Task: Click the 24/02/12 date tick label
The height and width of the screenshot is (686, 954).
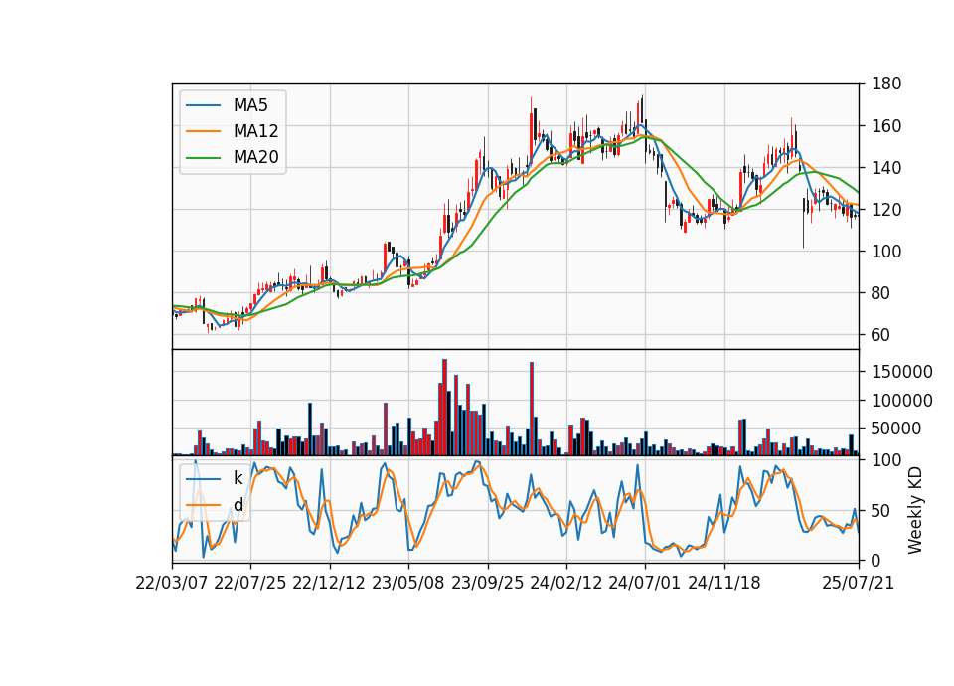Action: (565, 584)
